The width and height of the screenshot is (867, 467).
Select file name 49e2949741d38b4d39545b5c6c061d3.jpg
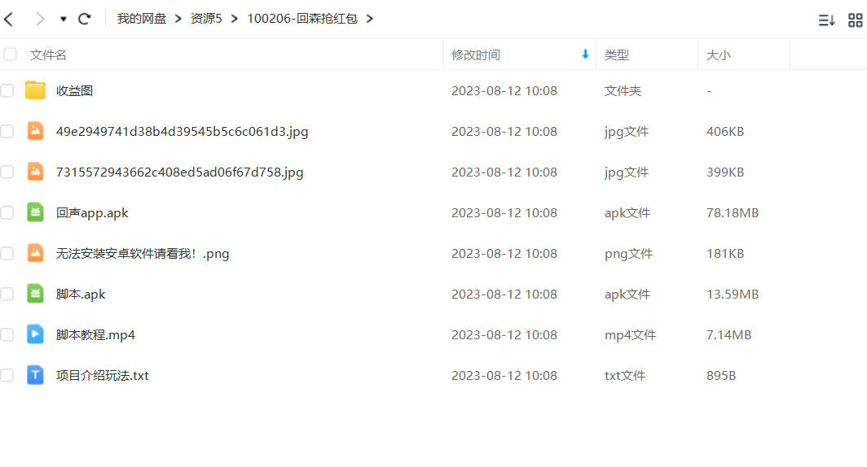[x=182, y=131]
